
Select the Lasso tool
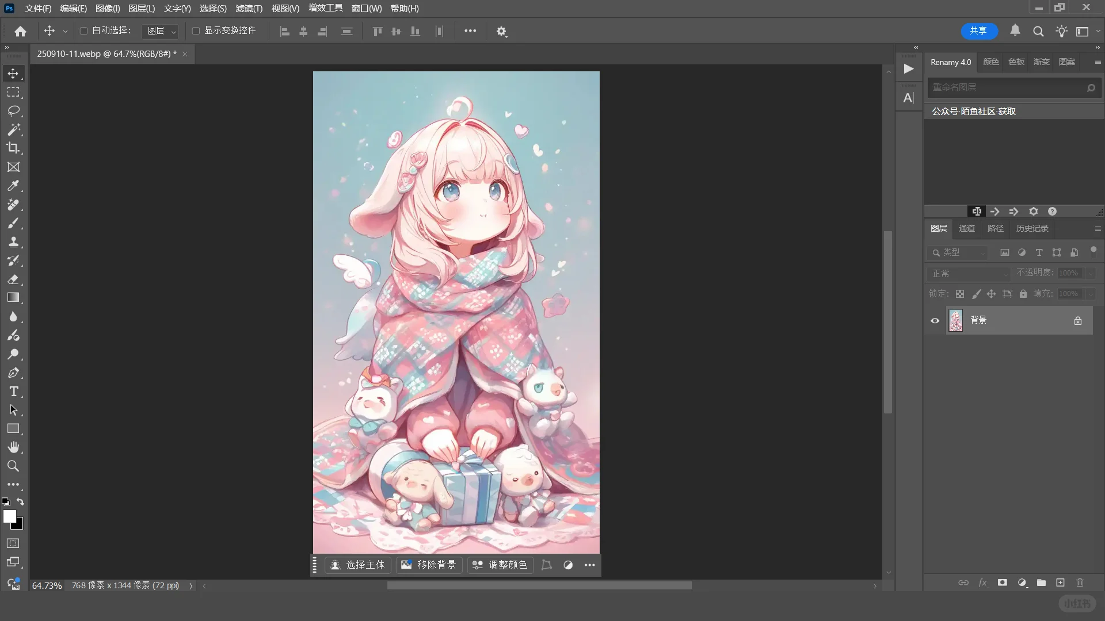13,110
